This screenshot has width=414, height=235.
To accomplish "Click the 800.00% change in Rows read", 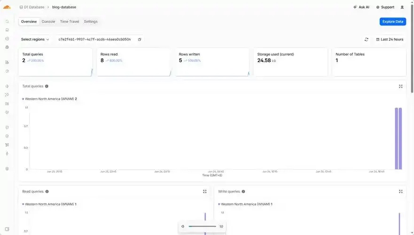I will click(114, 61).
